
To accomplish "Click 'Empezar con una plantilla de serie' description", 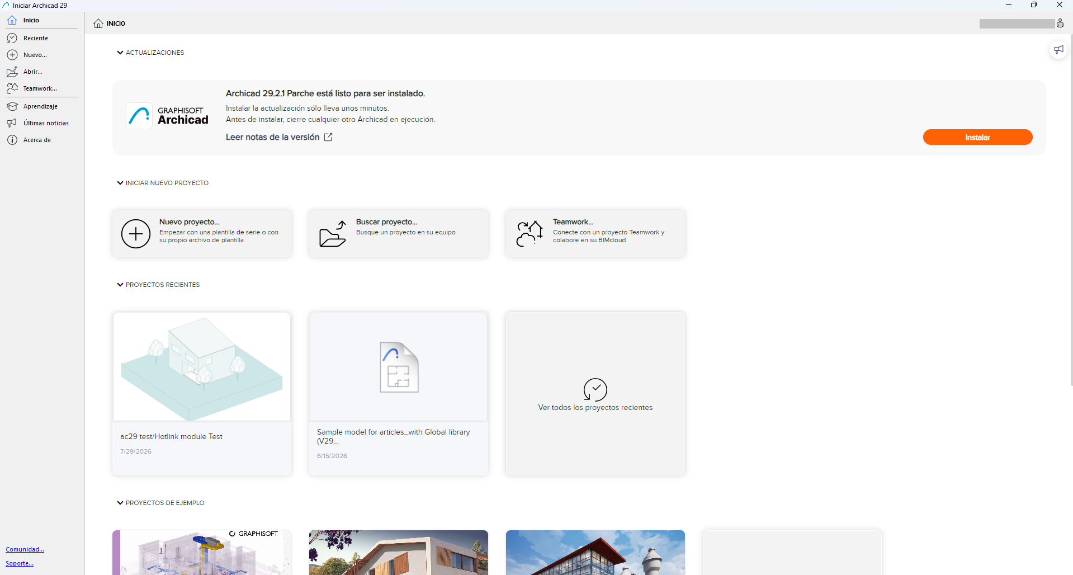I will pyautogui.click(x=219, y=236).
